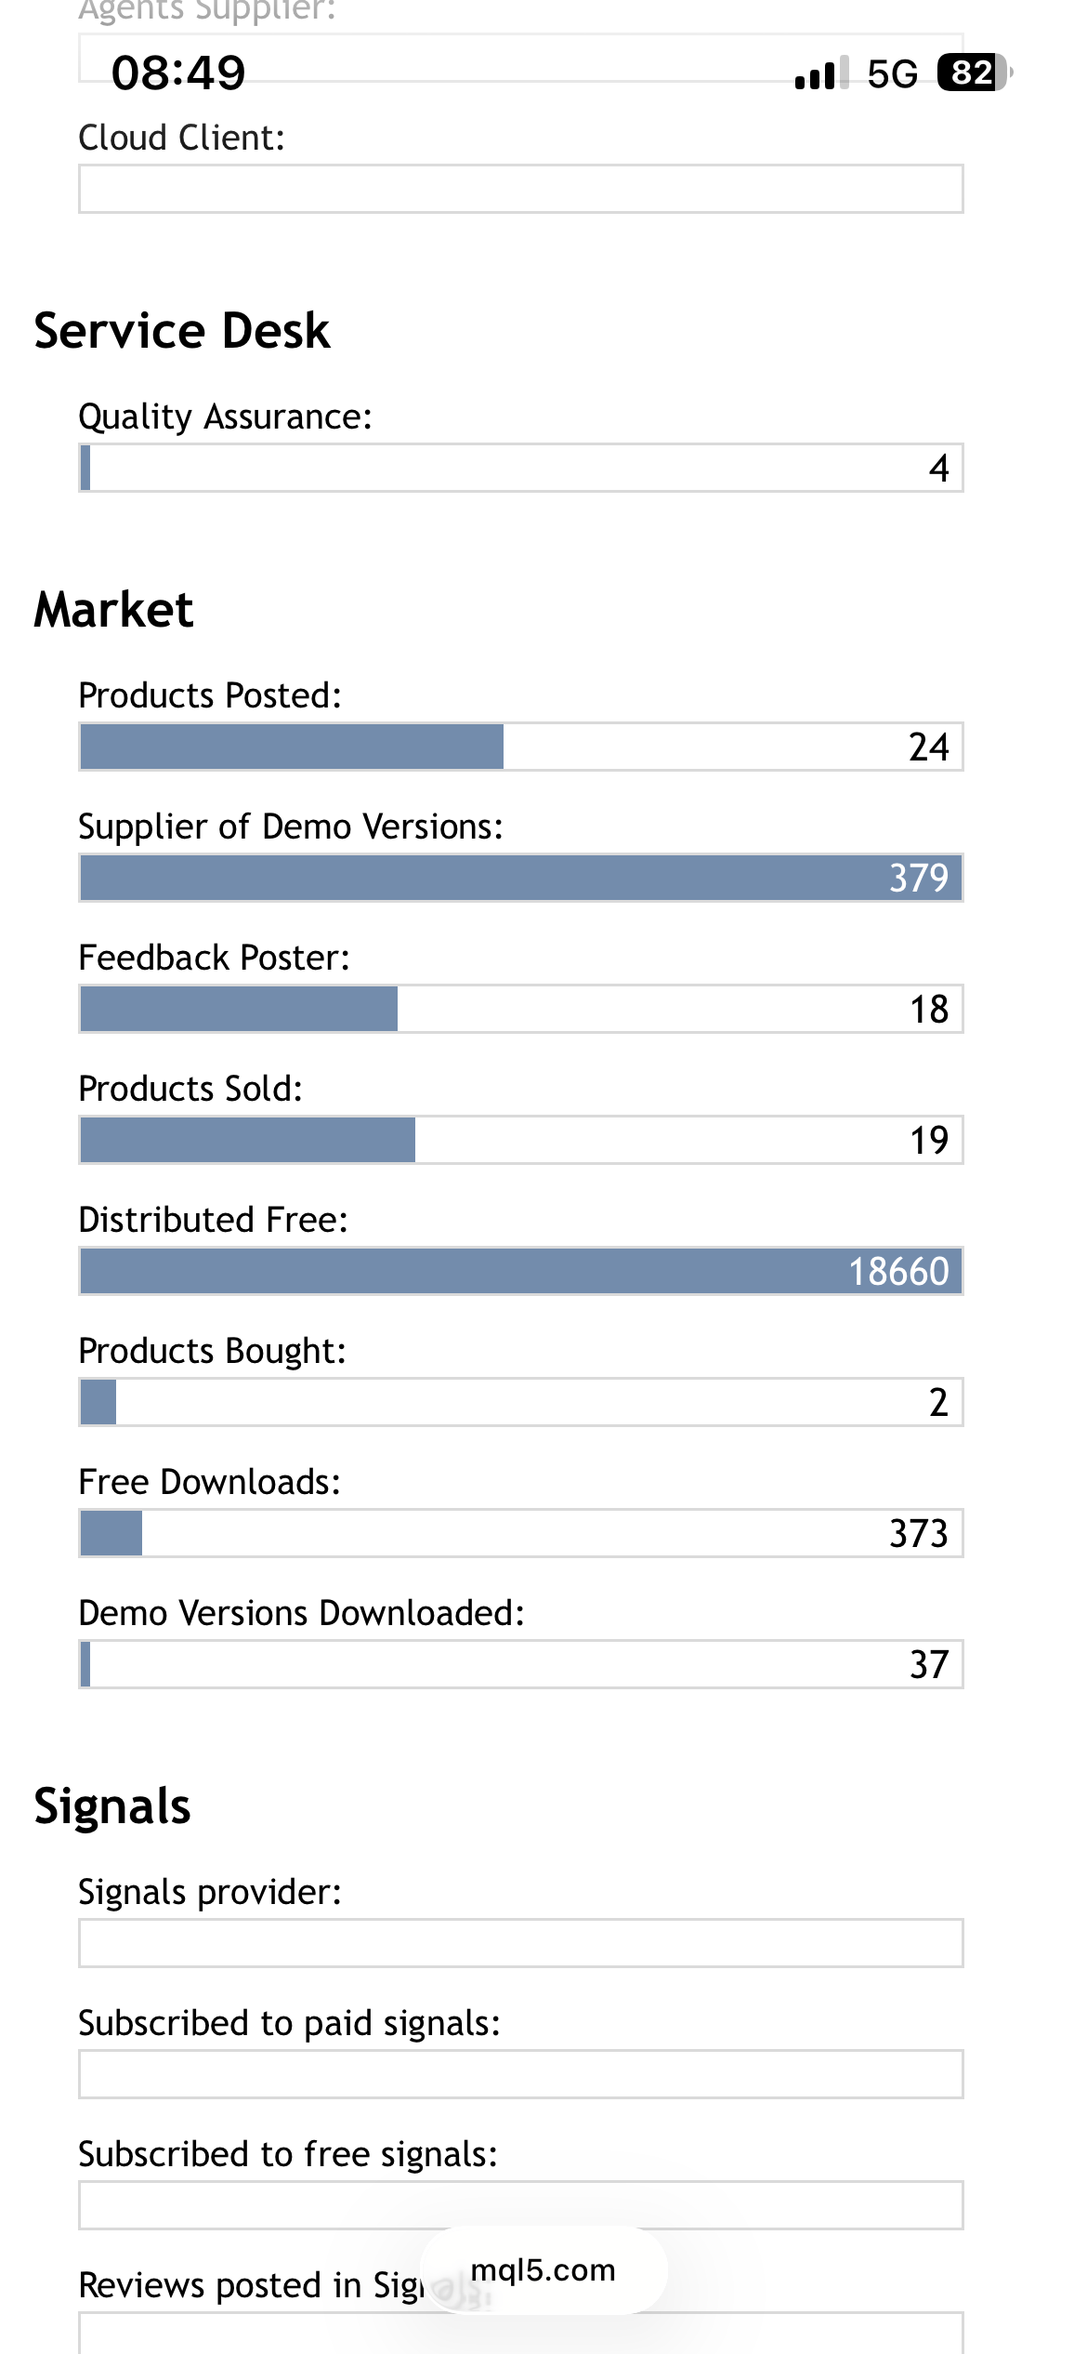Tap the battery level indicator
The width and height of the screenshot is (1087, 2354).
(974, 73)
